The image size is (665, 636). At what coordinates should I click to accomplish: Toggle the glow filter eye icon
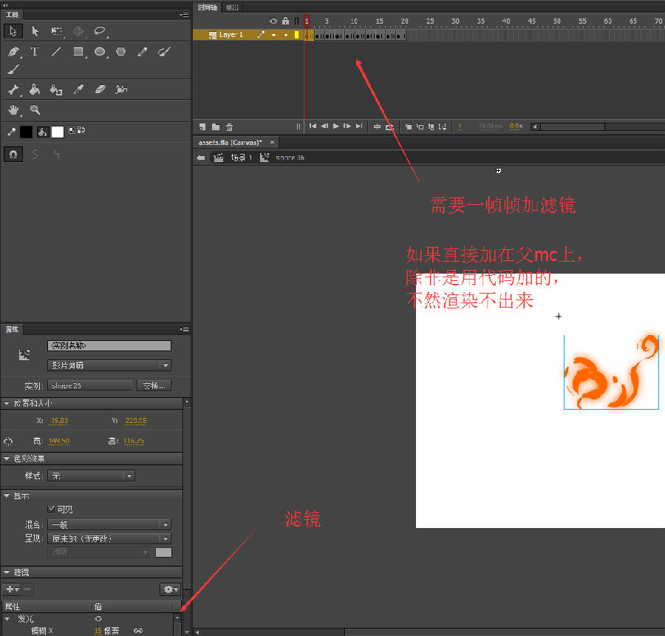(98, 618)
